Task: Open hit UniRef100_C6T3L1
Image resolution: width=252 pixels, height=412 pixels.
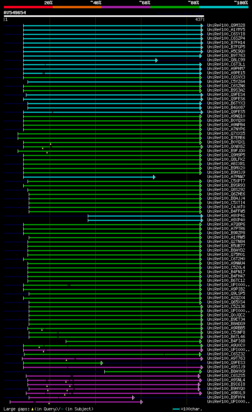Action: (x=226, y=64)
